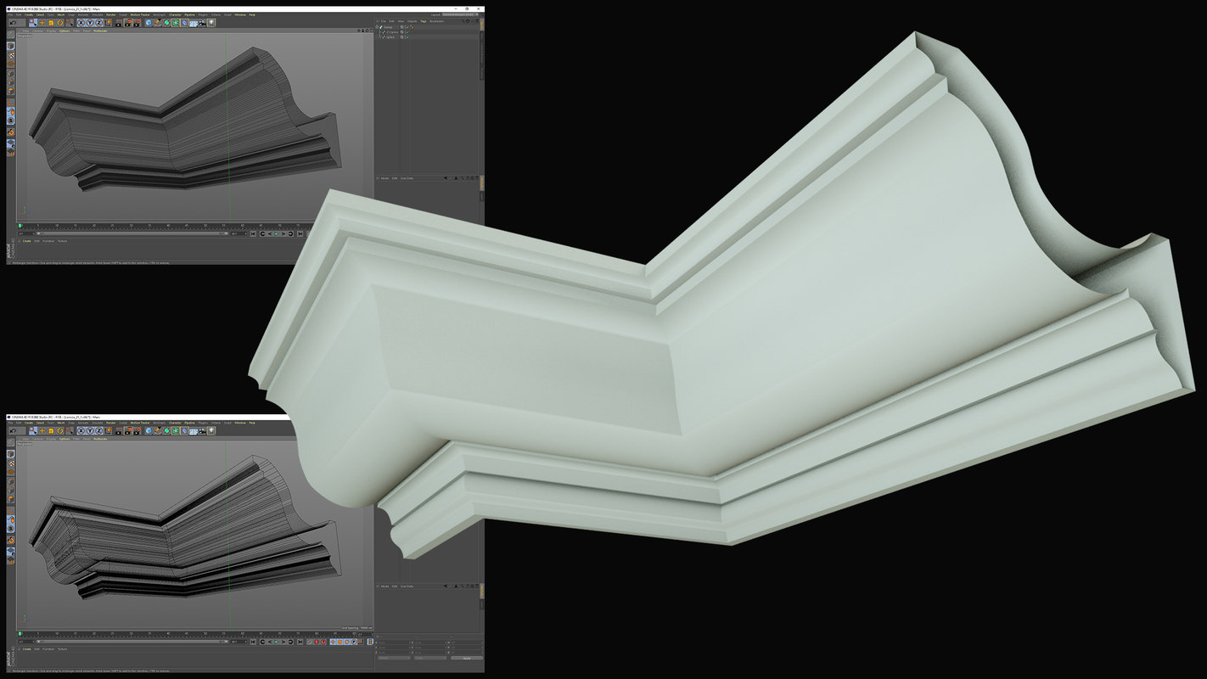Viewport: 1207px width, 679px height.
Task: Select the Spline Pen icon
Action: tap(157, 24)
